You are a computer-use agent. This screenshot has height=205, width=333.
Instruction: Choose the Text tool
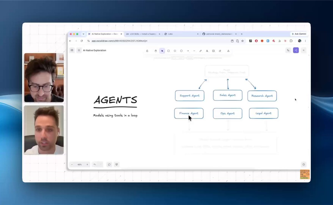pyautogui.click(x=207, y=51)
